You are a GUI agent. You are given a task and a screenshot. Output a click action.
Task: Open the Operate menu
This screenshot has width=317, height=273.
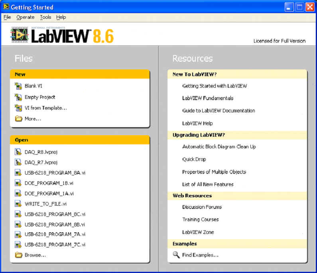tap(25, 17)
